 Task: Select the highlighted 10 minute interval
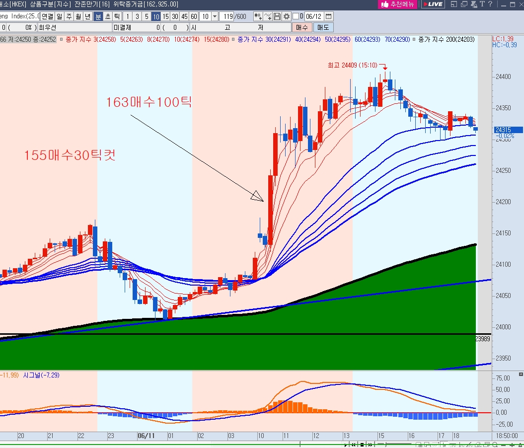(x=156, y=16)
